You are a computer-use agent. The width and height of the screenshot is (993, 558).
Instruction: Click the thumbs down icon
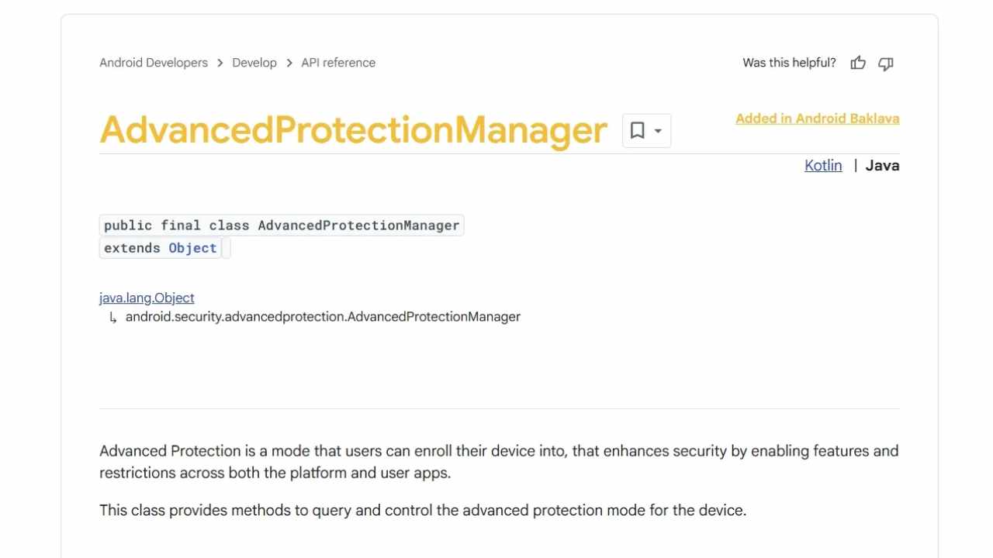tap(886, 63)
